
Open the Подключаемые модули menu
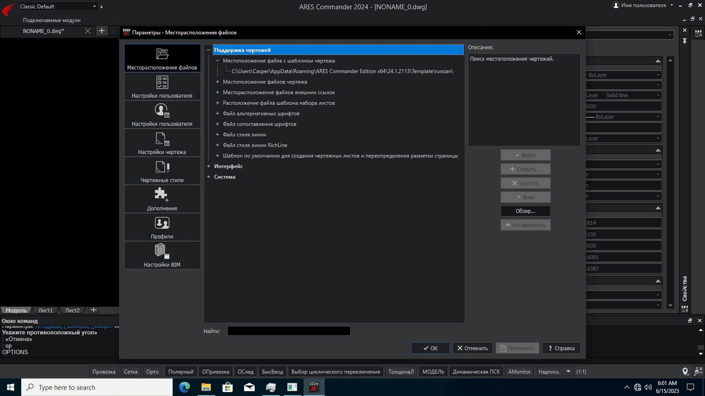[x=52, y=20]
